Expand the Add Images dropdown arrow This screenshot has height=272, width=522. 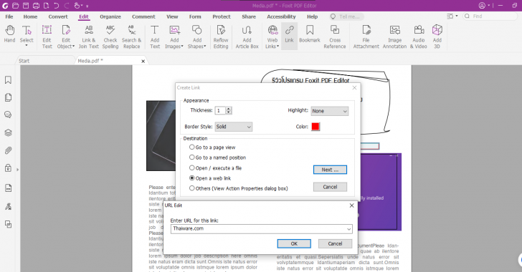[x=182, y=47]
